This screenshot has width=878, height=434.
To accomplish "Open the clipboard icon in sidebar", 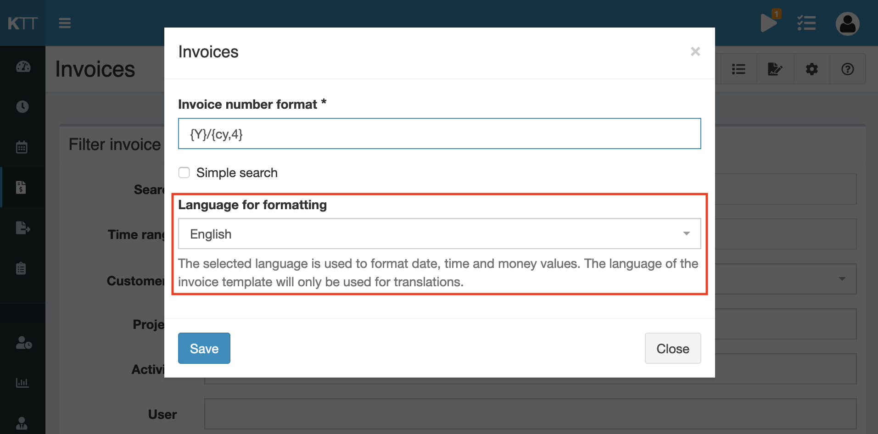I will (21, 268).
